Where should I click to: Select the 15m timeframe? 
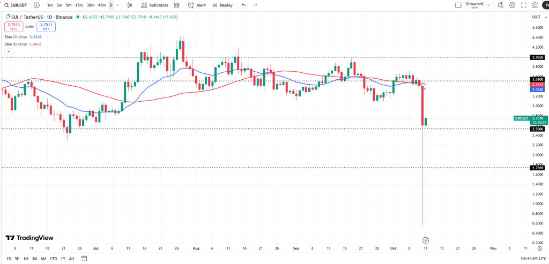click(79, 5)
